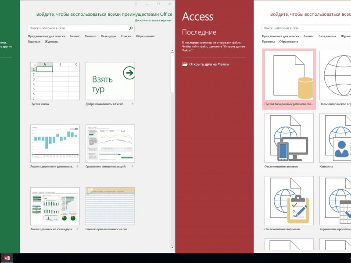
Task: Search Excel templates for Годовые
Action: click(34, 42)
